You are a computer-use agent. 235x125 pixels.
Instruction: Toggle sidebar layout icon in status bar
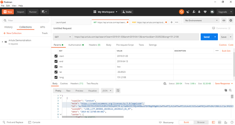click(214, 122)
